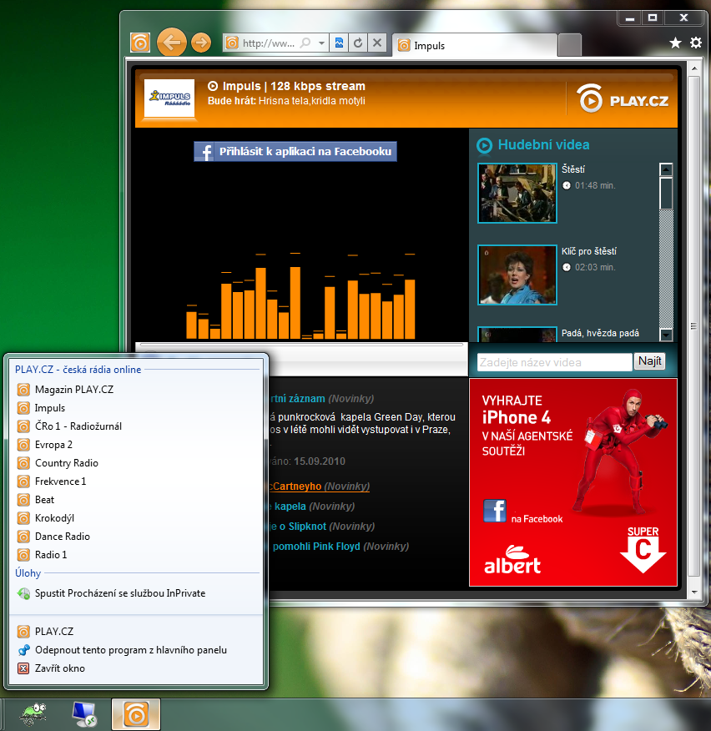Select Magazin PLAY.CZ in the jump list
This screenshot has width=711, height=731.
pyautogui.click(x=136, y=389)
